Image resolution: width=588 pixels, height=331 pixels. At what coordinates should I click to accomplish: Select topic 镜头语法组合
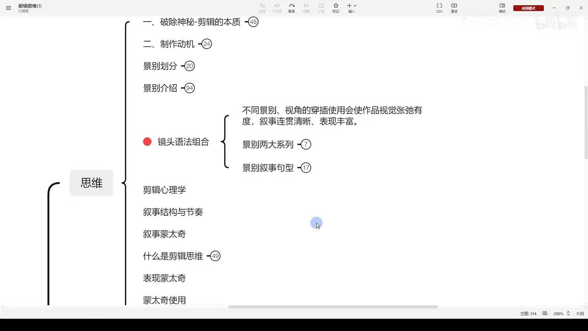pos(183,142)
